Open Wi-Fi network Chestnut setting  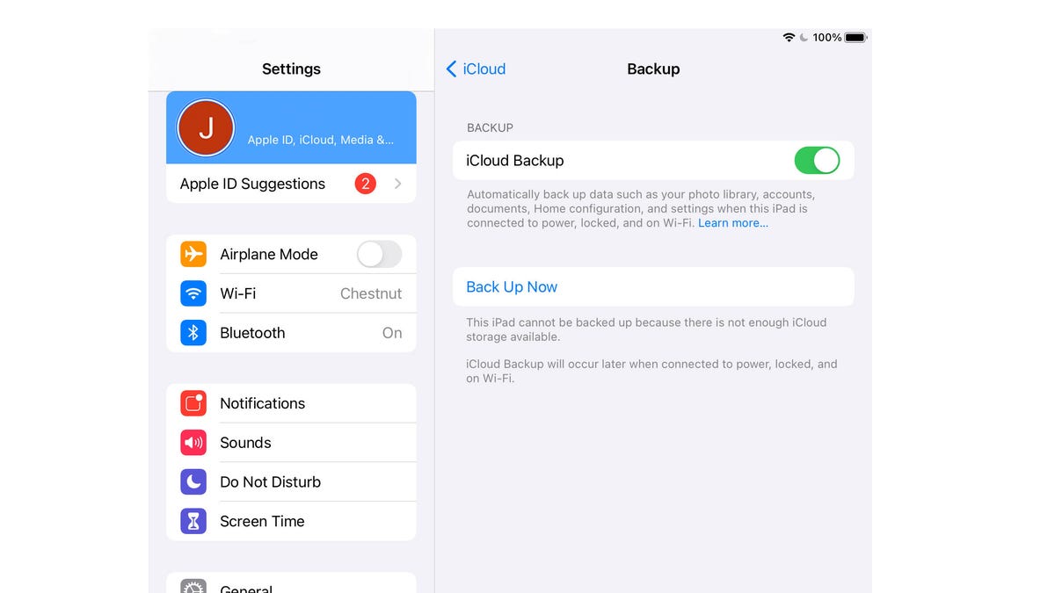291,293
